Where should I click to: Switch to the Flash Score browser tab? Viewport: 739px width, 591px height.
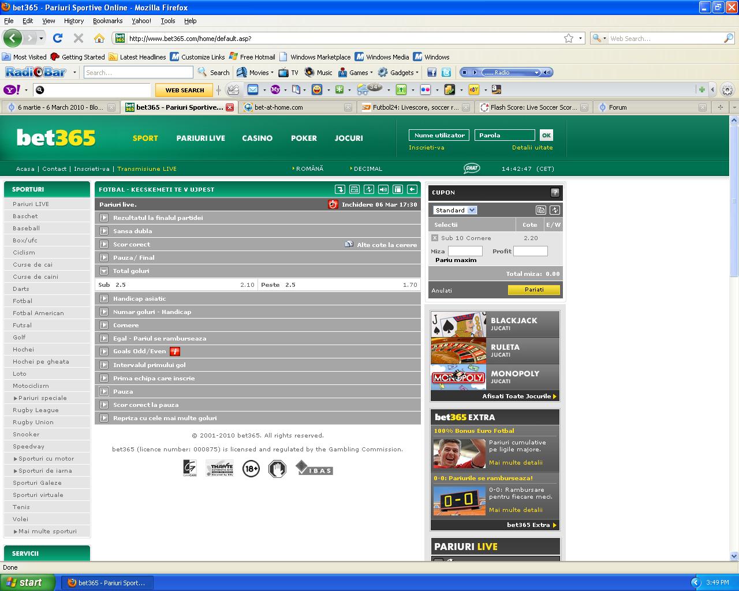533,107
